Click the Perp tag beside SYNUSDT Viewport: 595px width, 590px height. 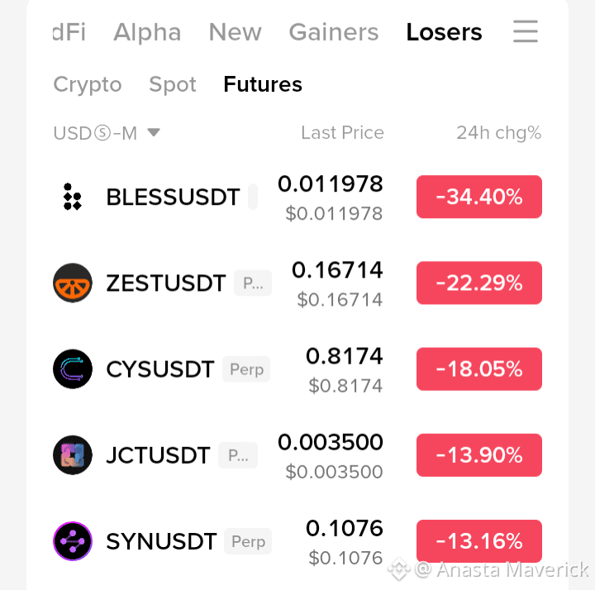[x=248, y=541]
